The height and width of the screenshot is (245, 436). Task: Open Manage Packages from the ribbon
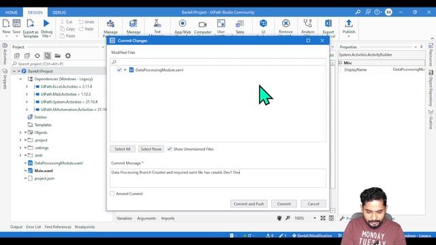click(x=110, y=24)
